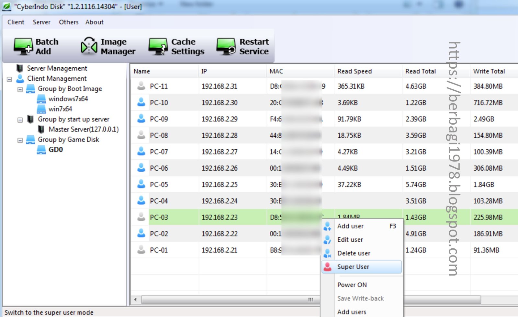Choose Add user from the context menu
Image resolution: width=518 pixels, height=317 pixels.
tap(362, 226)
